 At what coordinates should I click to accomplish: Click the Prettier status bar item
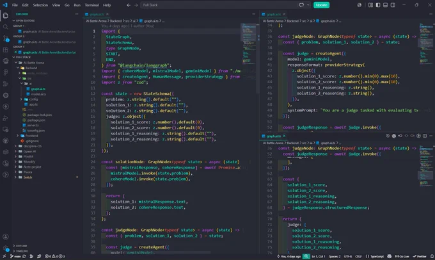420,256
